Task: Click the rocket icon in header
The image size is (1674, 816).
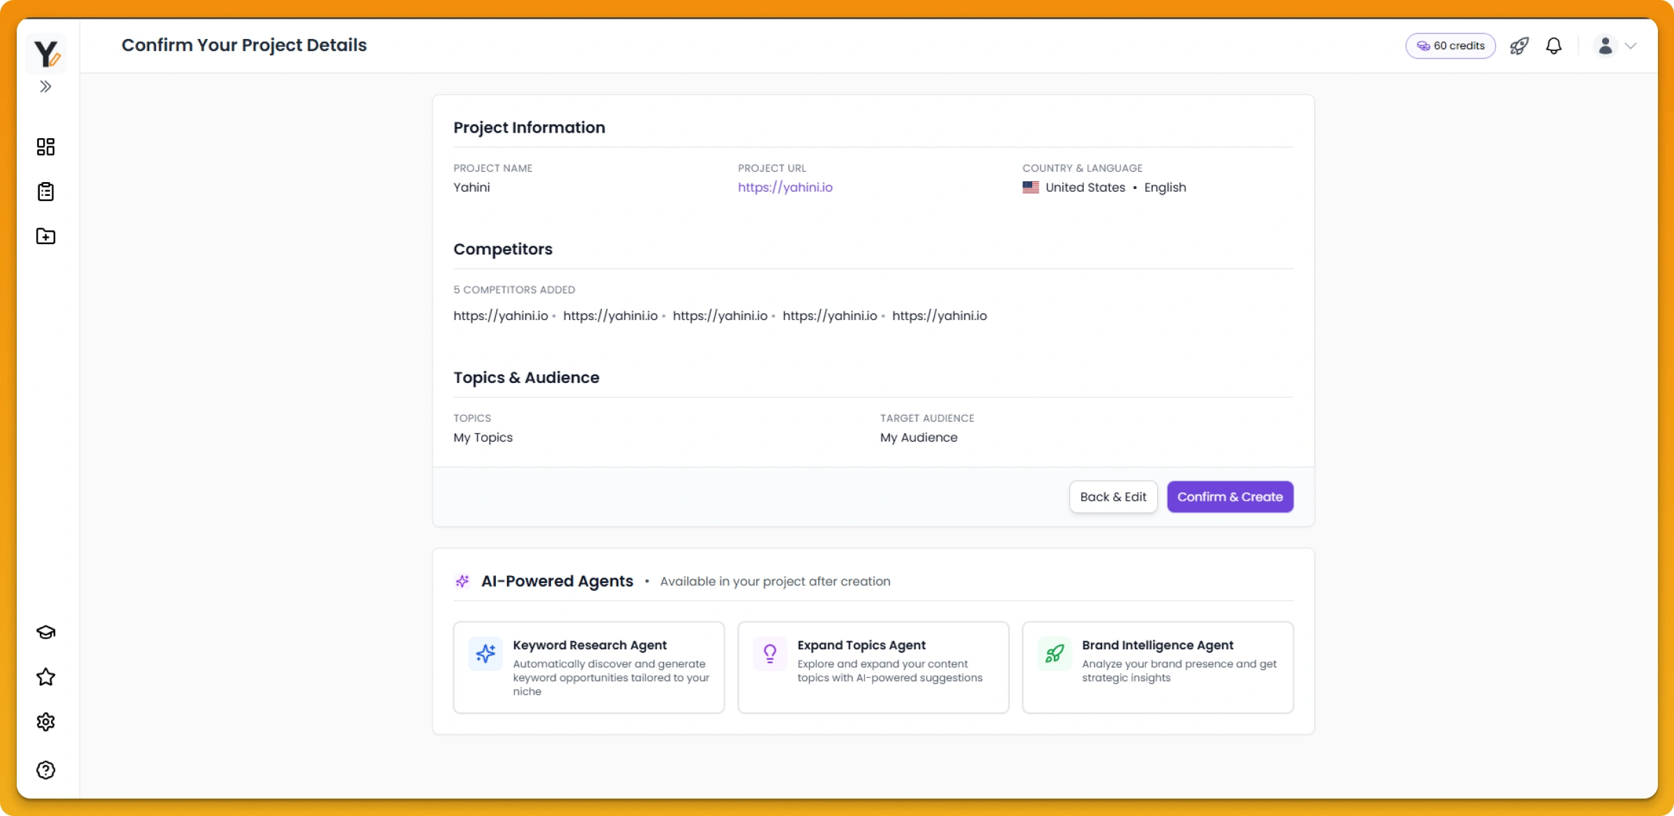Action: (x=1519, y=46)
